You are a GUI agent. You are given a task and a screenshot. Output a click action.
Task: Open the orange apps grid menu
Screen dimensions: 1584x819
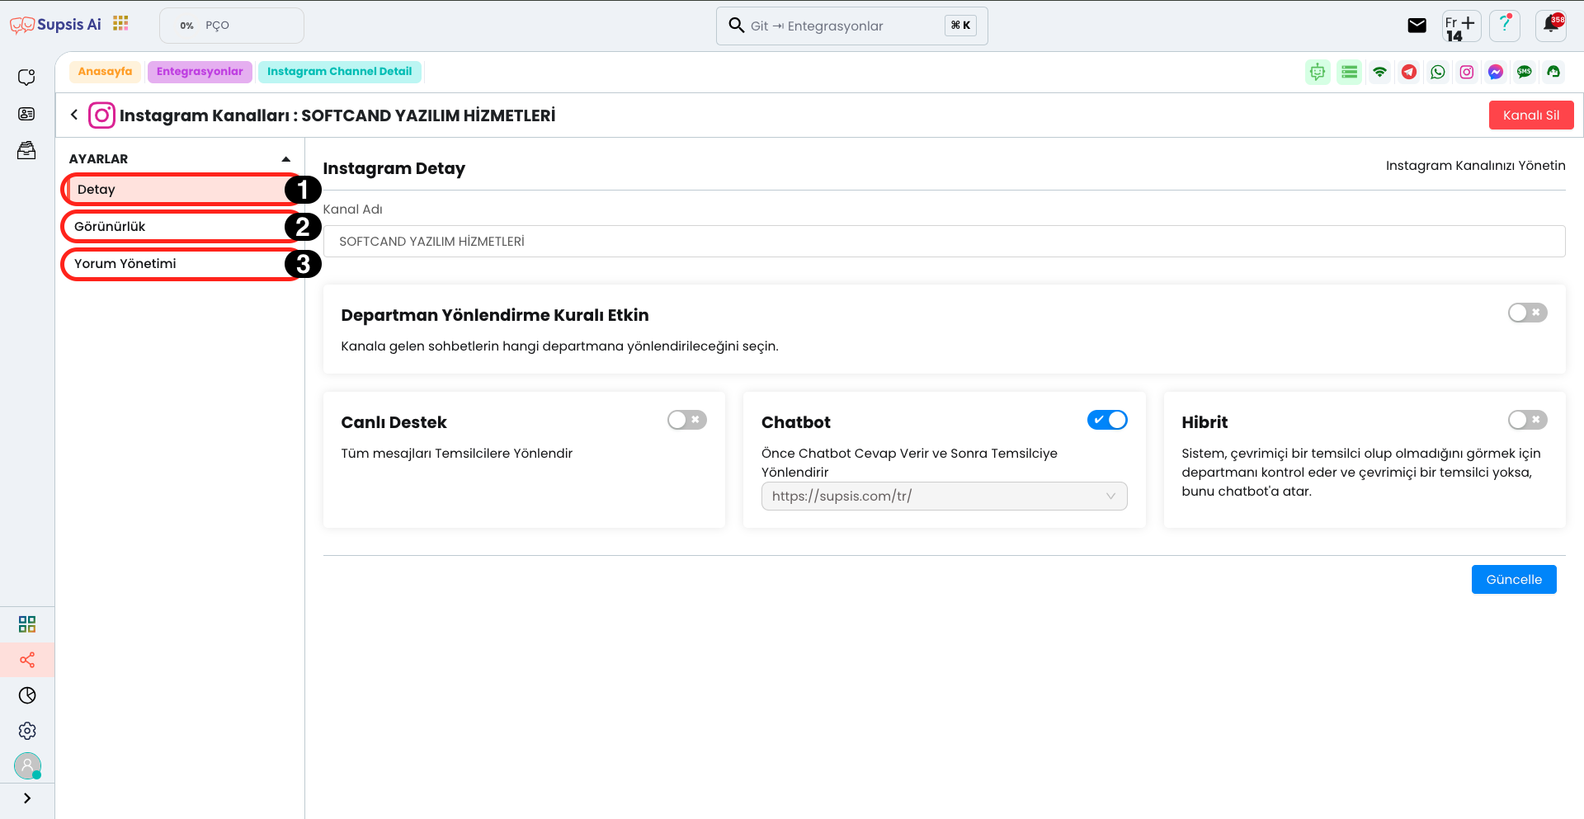click(120, 23)
